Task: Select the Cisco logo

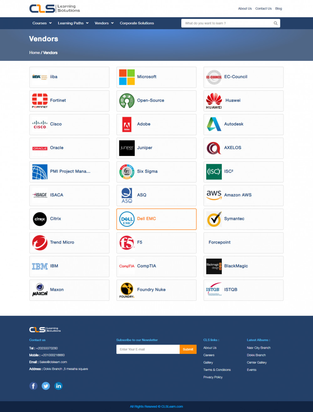Action: point(40,124)
